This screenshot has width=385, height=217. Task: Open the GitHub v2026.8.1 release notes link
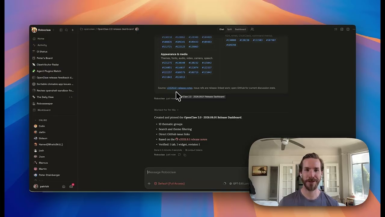click(x=191, y=139)
